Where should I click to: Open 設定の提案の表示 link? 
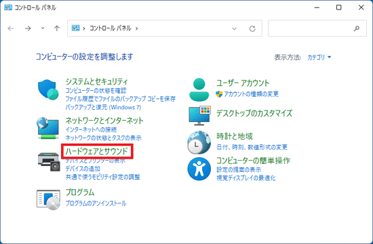(x=239, y=169)
